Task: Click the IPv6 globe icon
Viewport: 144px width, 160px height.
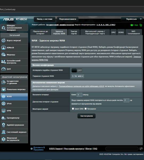Action: pos(3,103)
